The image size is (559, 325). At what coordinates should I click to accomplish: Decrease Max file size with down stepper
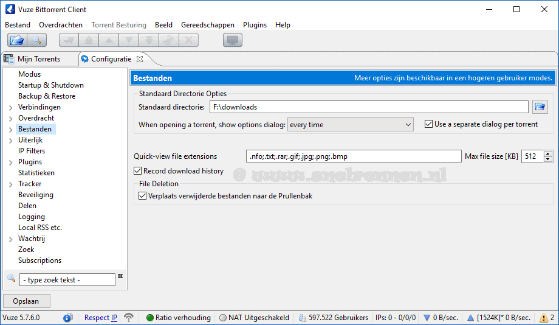(x=548, y=159)
